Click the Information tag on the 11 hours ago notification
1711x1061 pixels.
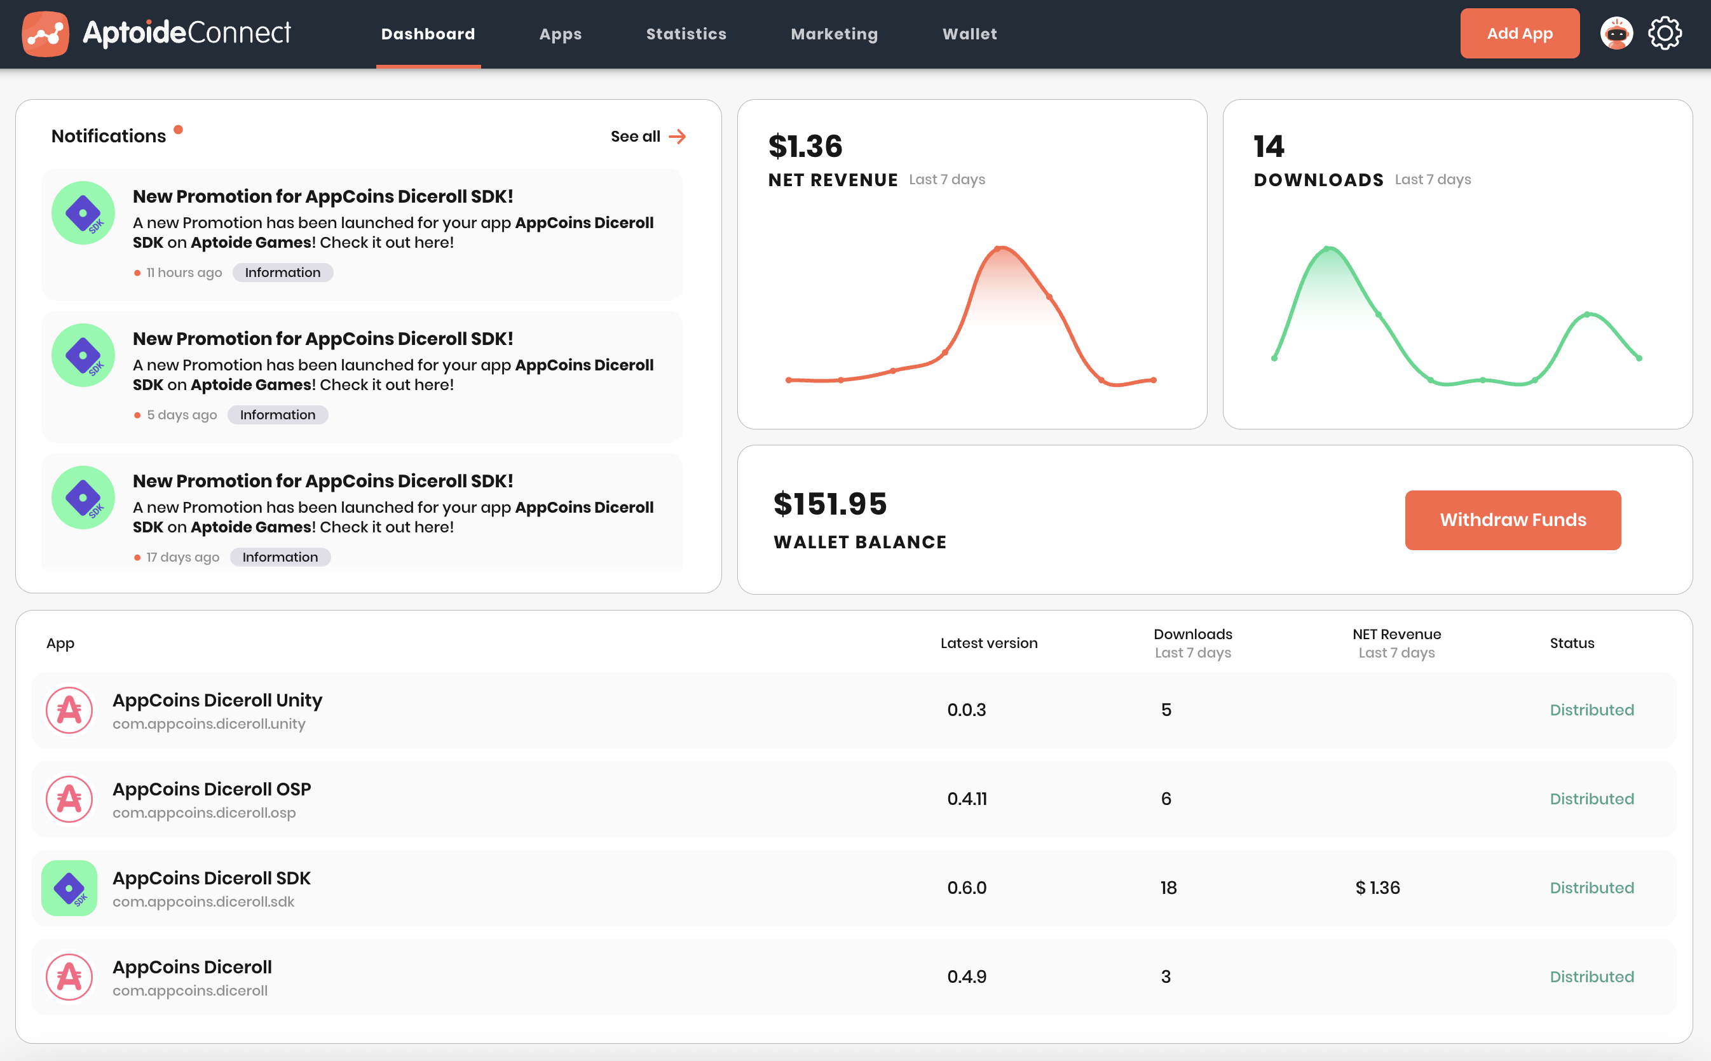pyautogui.click(x=282, y=273)
